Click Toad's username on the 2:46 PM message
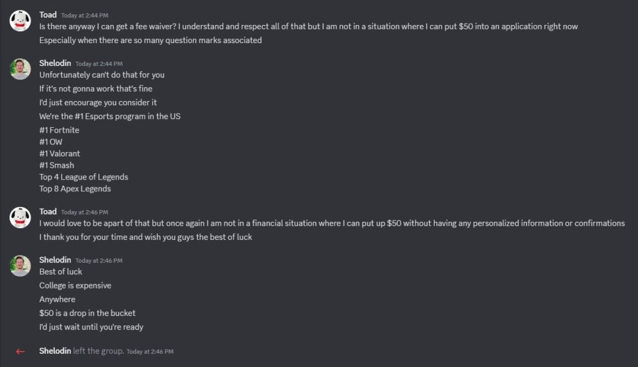 pyautogui.click(x=48, y=212)
